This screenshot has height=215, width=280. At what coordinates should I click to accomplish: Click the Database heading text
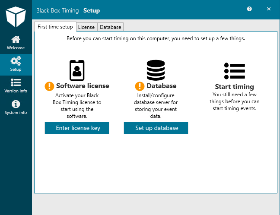point(162,86)
